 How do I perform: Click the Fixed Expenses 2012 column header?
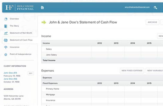[100, 83]
